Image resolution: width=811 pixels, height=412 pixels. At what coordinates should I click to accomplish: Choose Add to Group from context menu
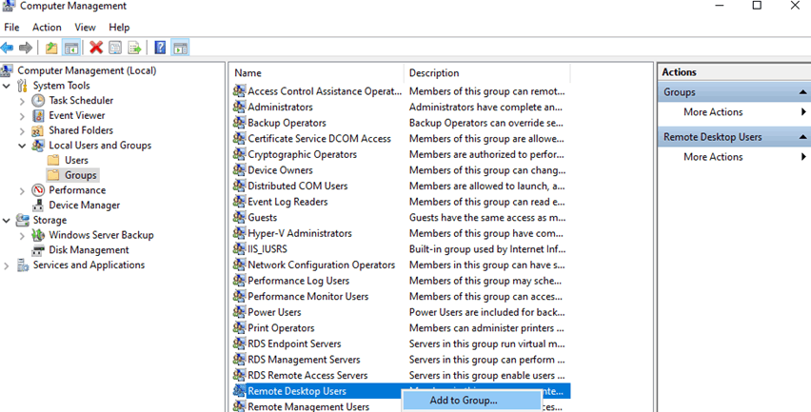click(472, 401)
